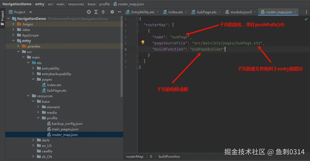The width and height of the screenshot is (310, 161).
Task: Open main_pages.json in the project tree
Action: tap(65, 129)
